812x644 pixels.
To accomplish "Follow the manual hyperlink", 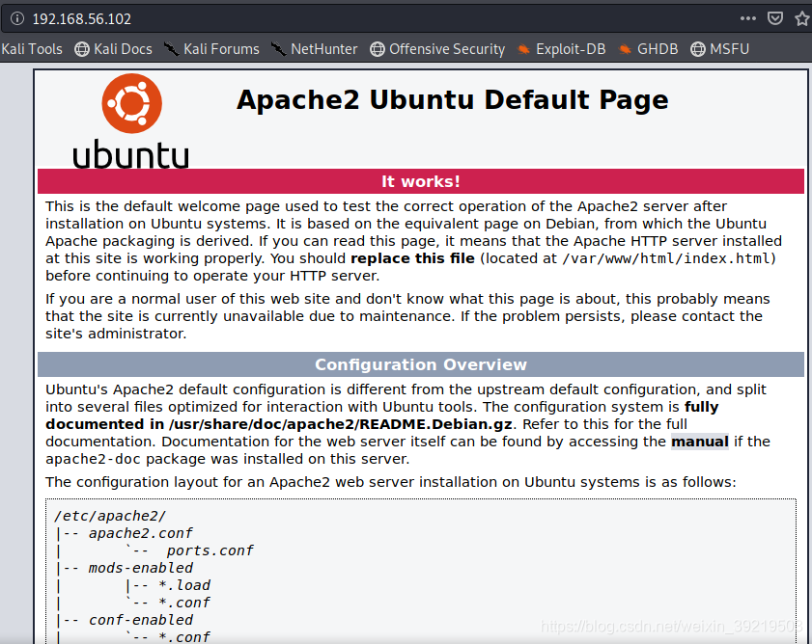I will click(x=700, y=442).
